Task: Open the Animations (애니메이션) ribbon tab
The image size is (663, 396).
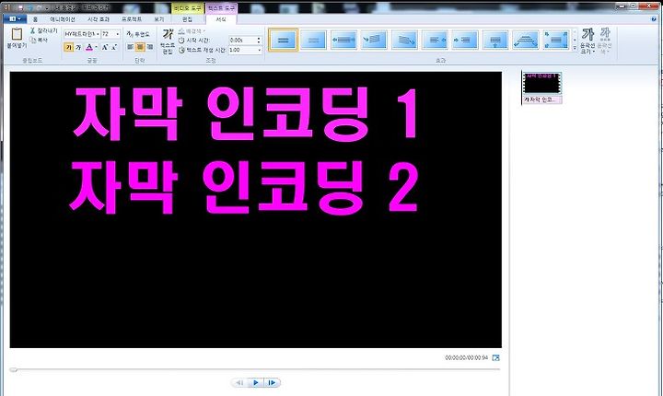Action: point(63,19)
